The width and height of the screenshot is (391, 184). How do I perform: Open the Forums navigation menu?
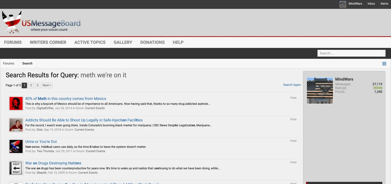click(13, 42)
